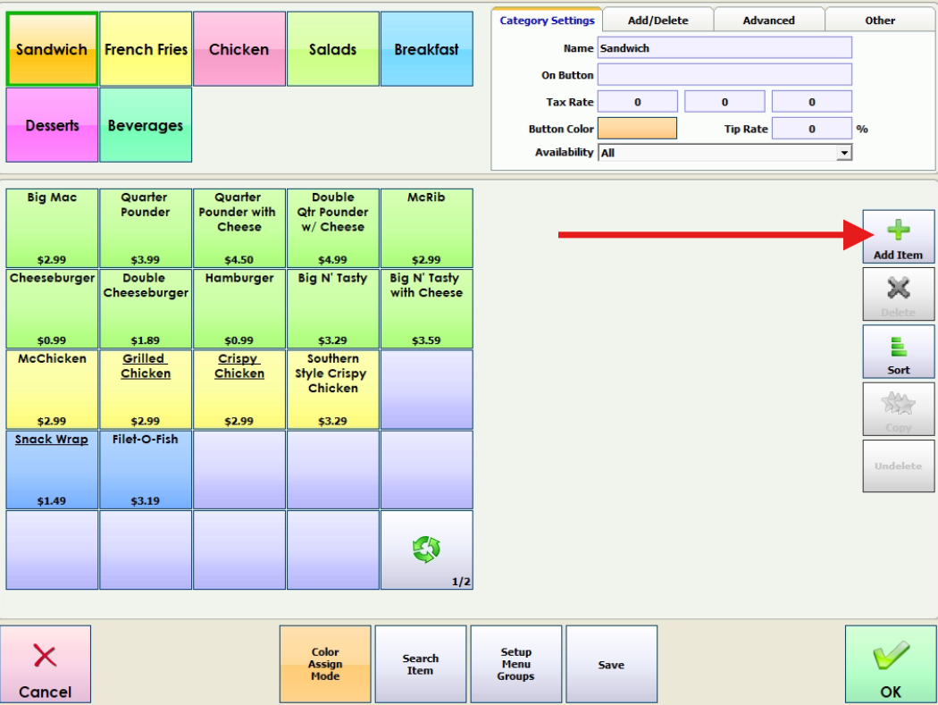Image resolution: width=938 pixels, height=705 pixels.
Task: Select the Double Cheeseburger item
Action: [146, 309]
